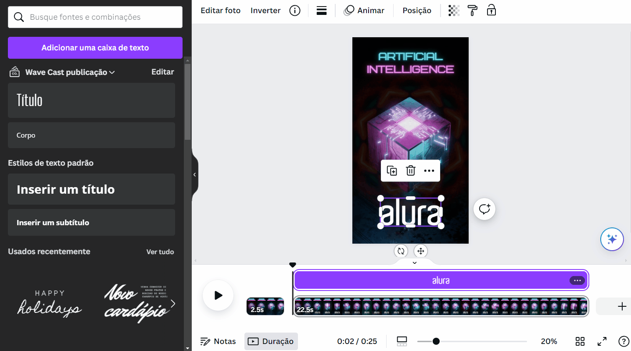Add the Título brand text style
The height and width of the screenshot is (351, 631).
coord(91,100)
